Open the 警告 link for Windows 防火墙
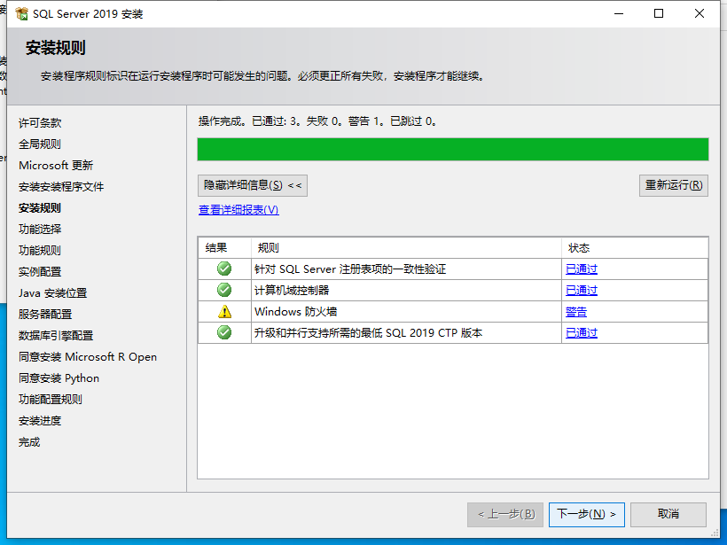Screen dimensions: 727x545 576,312
